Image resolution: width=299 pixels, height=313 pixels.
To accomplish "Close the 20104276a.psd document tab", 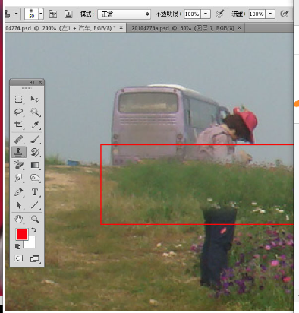I will pos(239,27).
